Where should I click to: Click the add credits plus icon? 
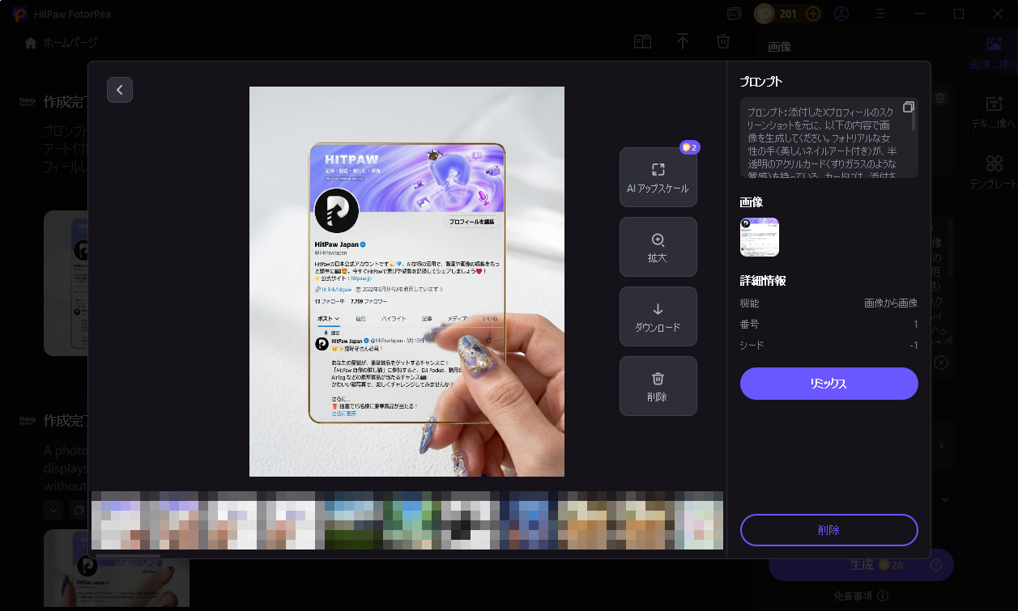tap(813, 14)
